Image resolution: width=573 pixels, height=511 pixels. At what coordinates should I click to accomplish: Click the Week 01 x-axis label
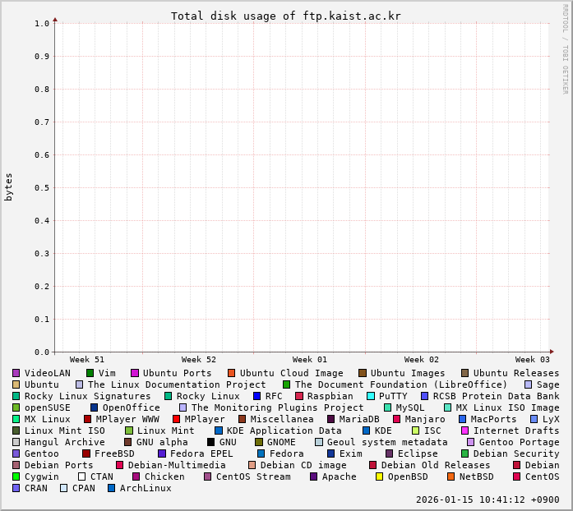pos(309,360)
